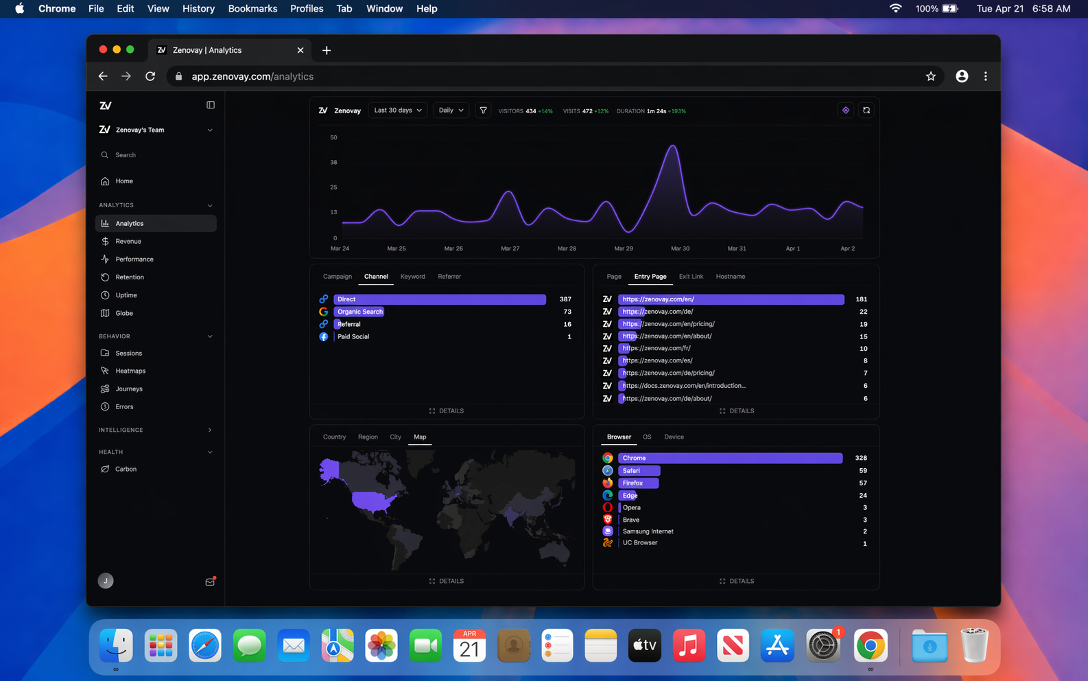Screen dimensions: 1088x681
Task: Open Revenue in the sidebar
Action: tap(156, 242)
